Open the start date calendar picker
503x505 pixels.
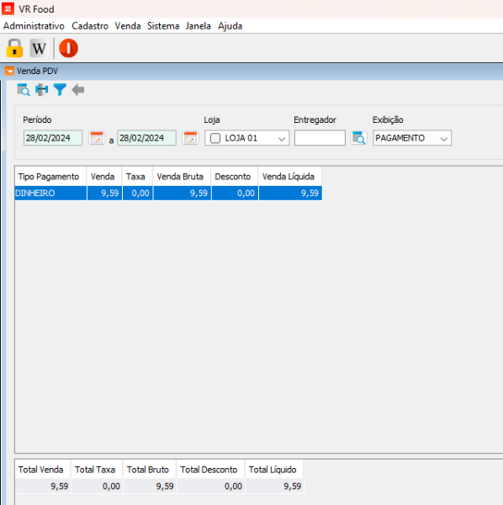click(97, 138)
